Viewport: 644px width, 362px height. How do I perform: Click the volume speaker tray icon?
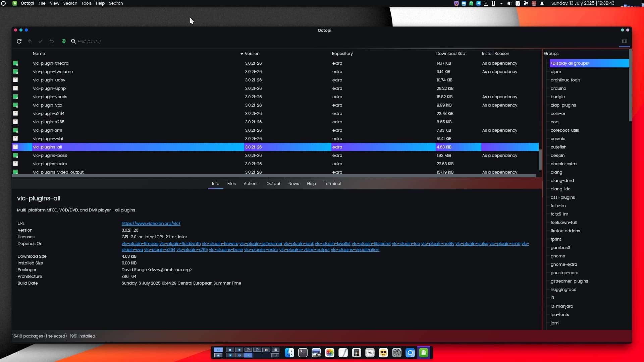(x=509, y=3)
